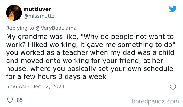Open the info circle icon by the date
183x107 pixels.
point(173,86)
